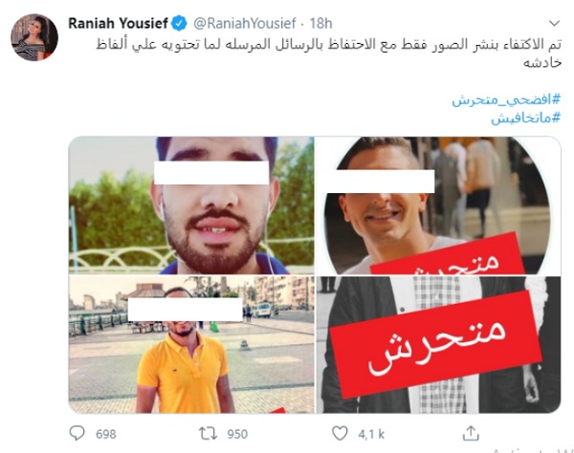Click the Arabic tweet text body
Screen dimensions: 574x453
click(328, 54)
